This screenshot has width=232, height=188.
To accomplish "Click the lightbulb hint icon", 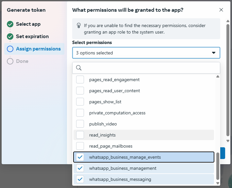I will point(78,25).
